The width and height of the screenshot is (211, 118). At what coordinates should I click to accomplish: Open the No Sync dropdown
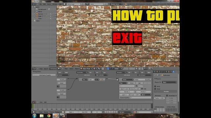[x=125, y=112]
